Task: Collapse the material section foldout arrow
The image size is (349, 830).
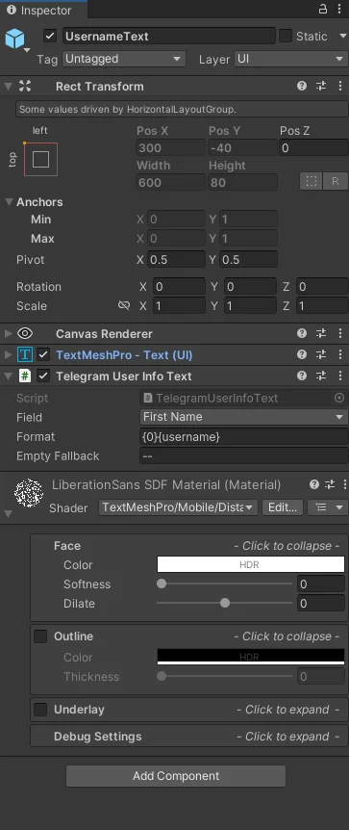Action: [8, 513]
